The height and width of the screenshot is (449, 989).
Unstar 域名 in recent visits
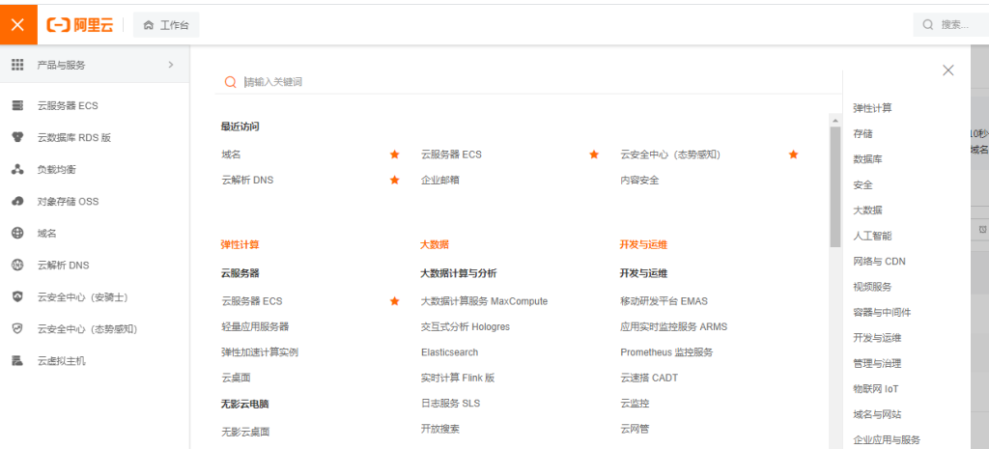point(395,154)
